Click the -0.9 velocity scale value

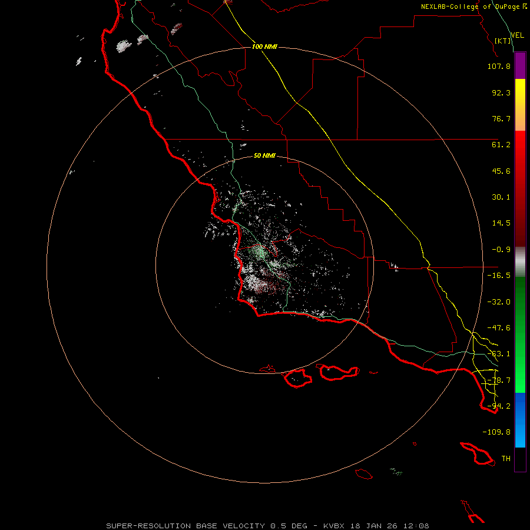coord(501,250)
